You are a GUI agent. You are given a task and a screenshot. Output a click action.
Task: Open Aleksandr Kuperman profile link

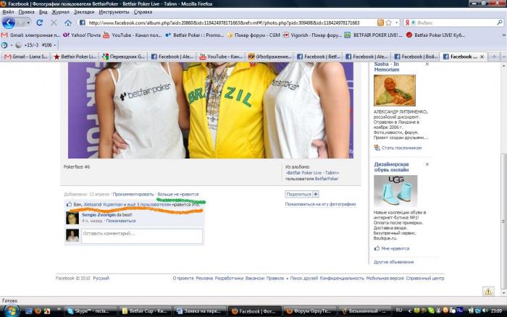coord(103,205)
